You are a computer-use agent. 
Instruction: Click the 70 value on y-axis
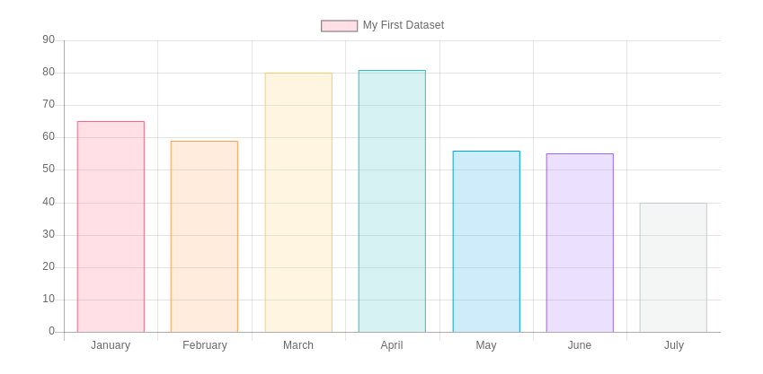click(x=49, y=105)
